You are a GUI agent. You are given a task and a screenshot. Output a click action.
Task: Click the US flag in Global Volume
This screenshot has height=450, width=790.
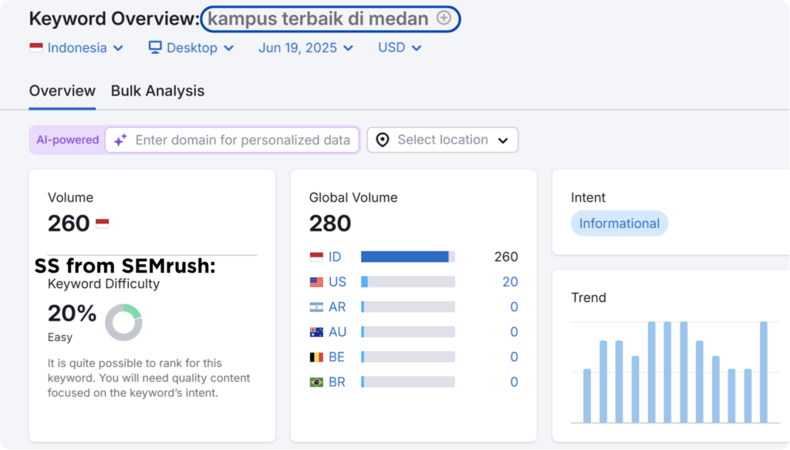[x=316, y=282]
